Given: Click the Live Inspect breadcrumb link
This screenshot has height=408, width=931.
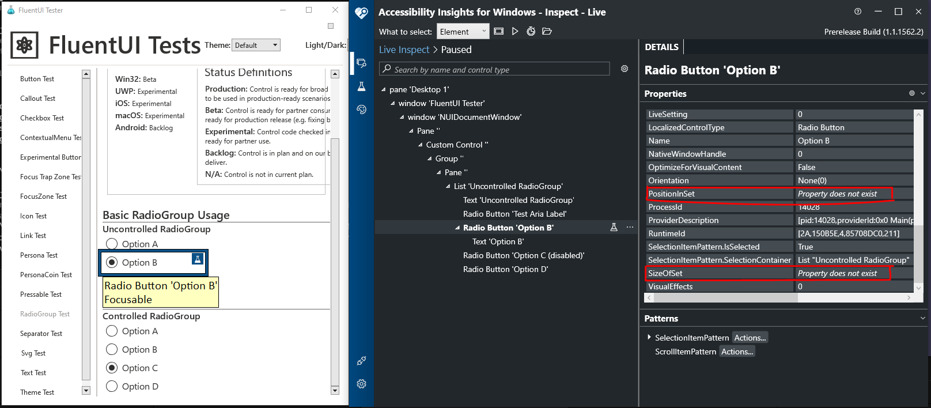Looking at the screenshot, I should tap(404, 50).
